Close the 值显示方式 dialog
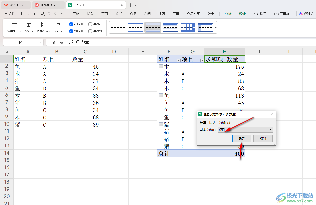The width and height of the screenshot is (316, 205). 272,114
